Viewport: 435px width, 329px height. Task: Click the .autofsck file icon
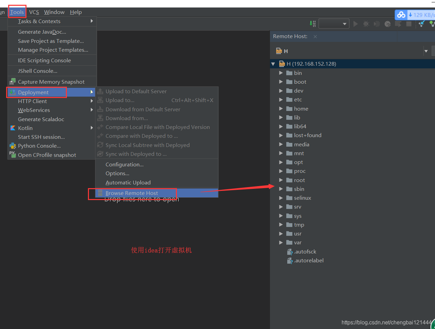point(290,252)
